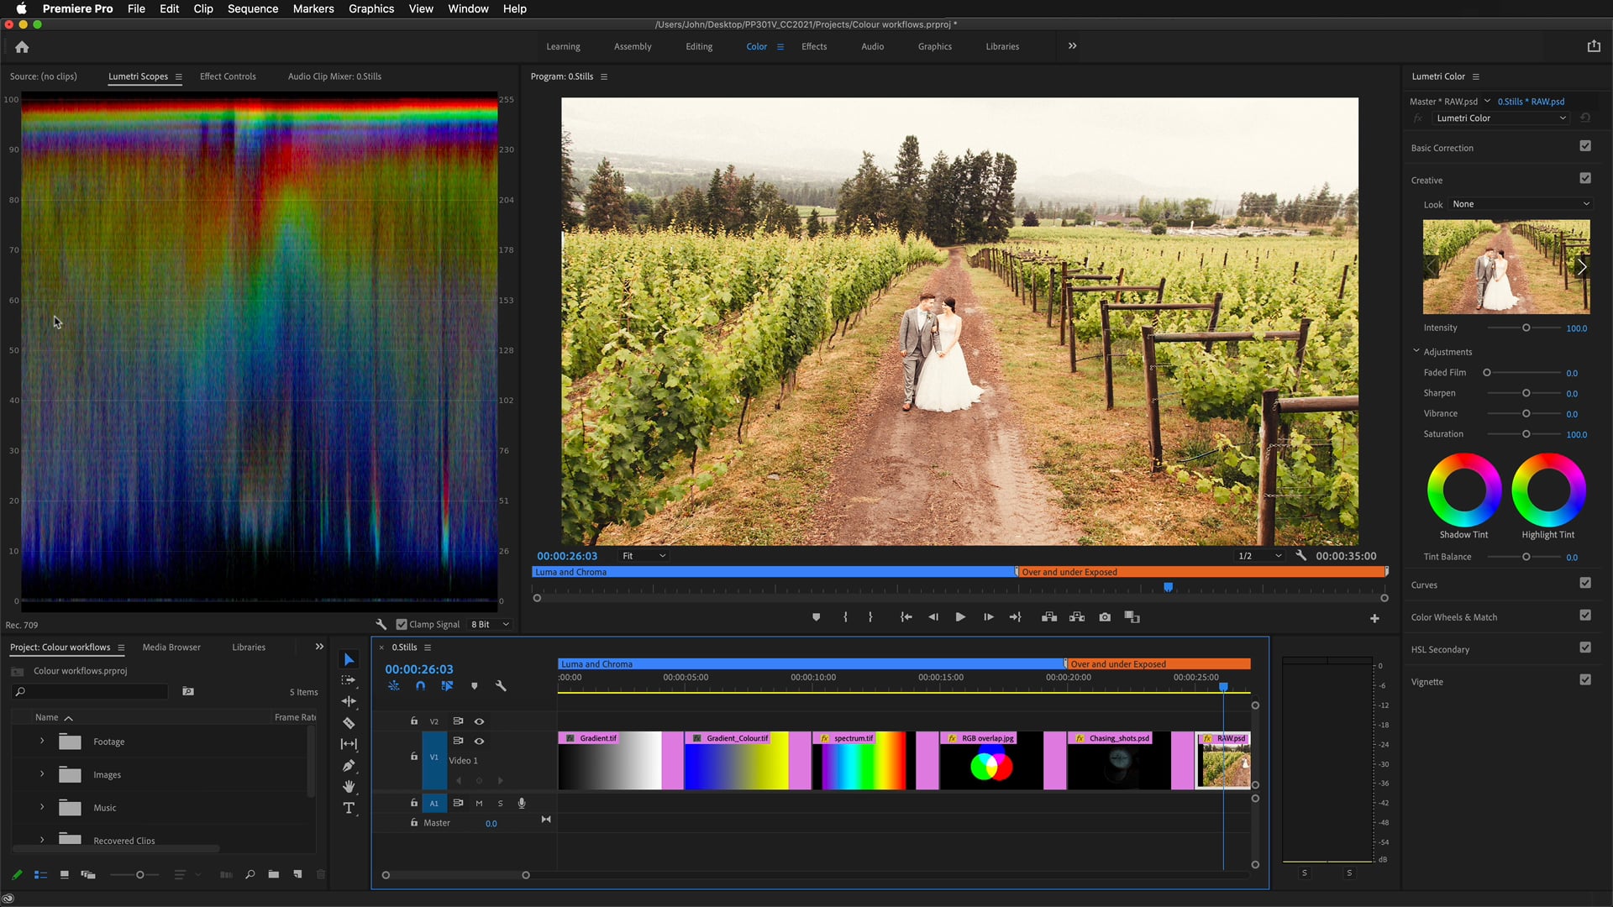
Task: Select the Type tool
Action: tap(349, 808)
